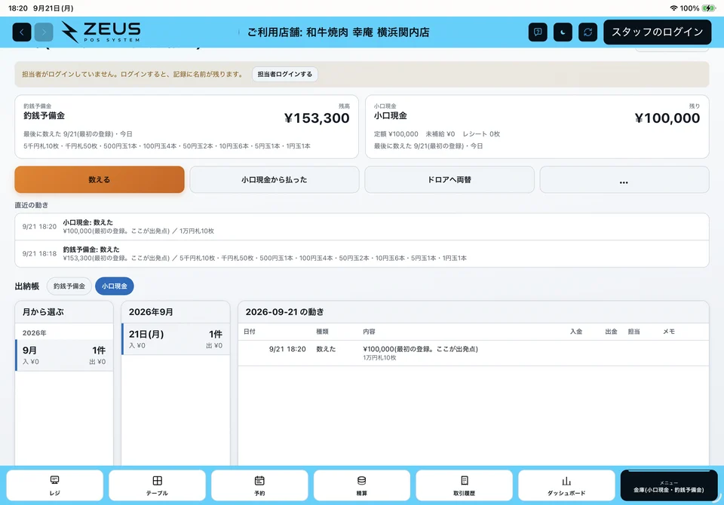Tap the Wi-Fi icon in status bar
Image resolution: width=724 pixels, height=505 pixels.
pyautogui.click(x=673, y=8)
